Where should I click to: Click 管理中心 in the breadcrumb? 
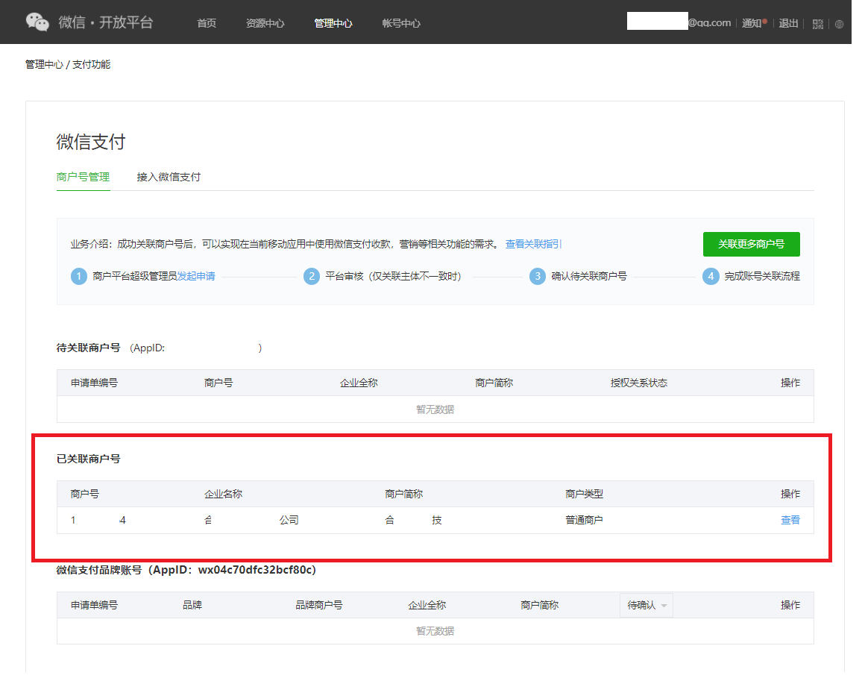pyautogui.click(x=44, y=65)
